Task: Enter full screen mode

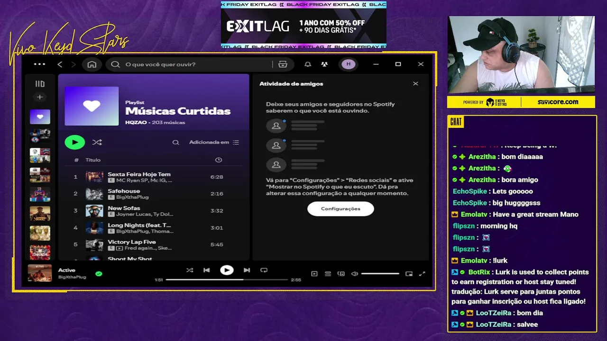Action: pos(422,274)
